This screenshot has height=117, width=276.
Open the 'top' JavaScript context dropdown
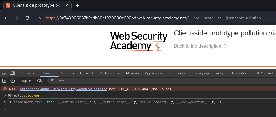[26, 81]
